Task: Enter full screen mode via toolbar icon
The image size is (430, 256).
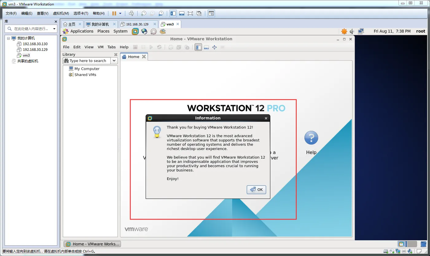Action: tap(190, 13)
